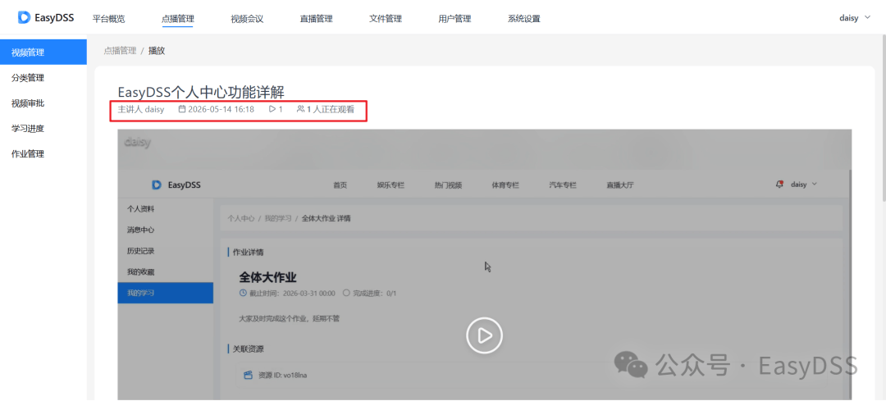Open the 平台概览 menu

pos(108,19)
